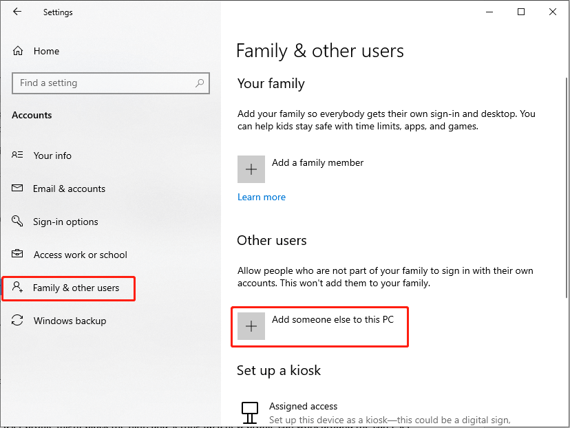Click the back arrow
Viewport: 570px width, 428px height.
(17, 12)
